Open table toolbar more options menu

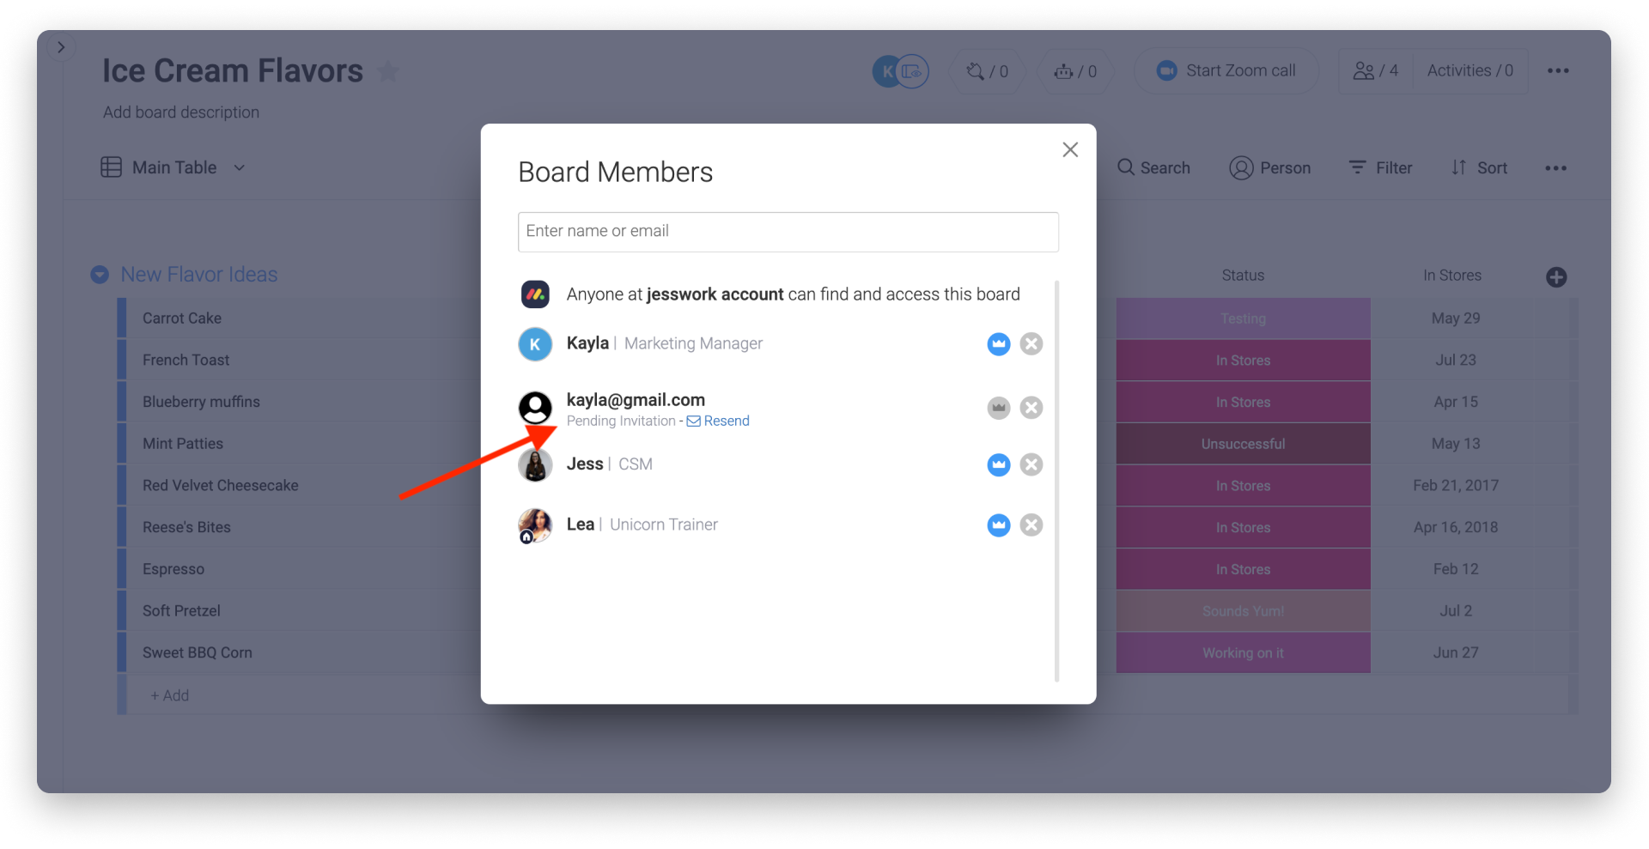tap(1555, 168)
